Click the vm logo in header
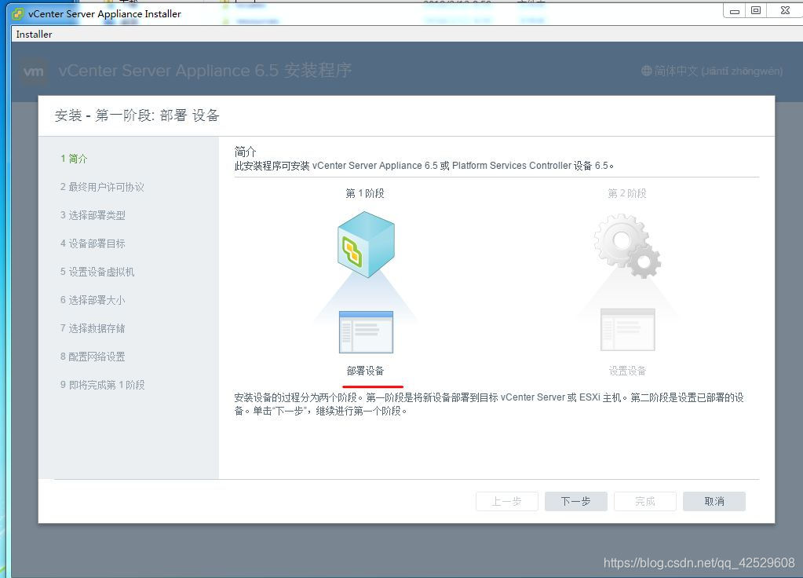803x578 pixels. pyautogui.click(x=34, y=71)
